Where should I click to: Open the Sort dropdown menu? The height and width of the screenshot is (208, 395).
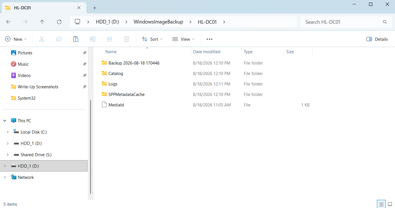point(152,39)
